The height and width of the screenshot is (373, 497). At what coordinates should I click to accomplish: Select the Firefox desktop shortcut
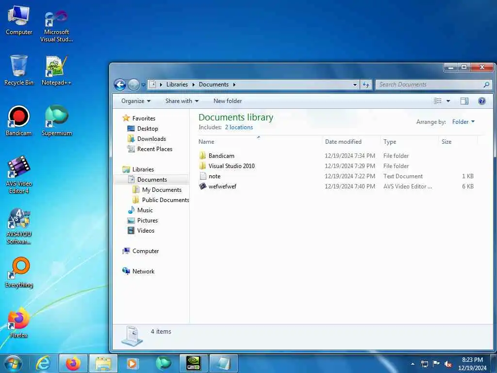coord(19,323)
